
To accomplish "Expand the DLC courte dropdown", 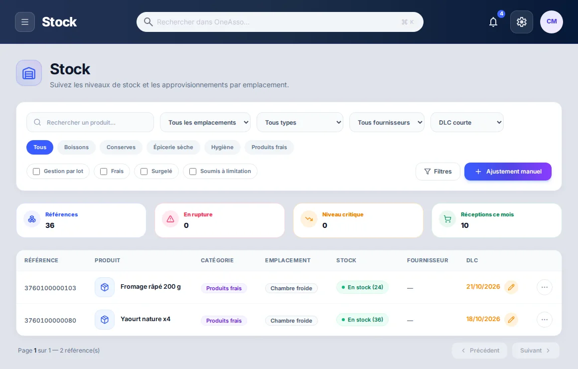I will tap(467, 122).
